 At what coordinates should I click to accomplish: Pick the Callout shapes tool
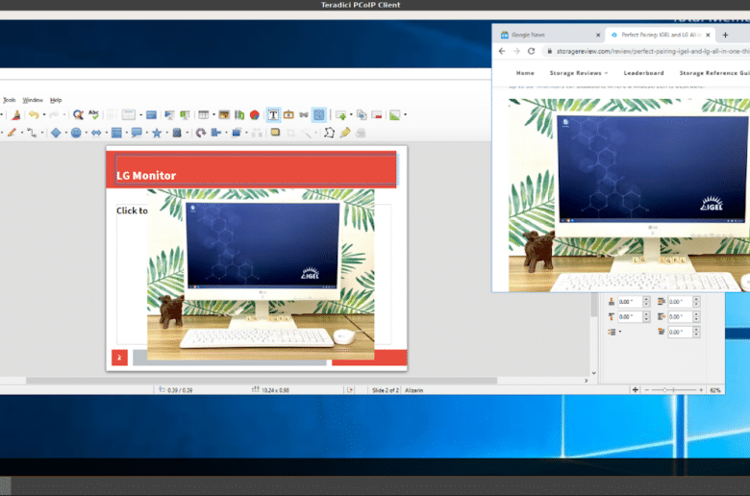click(x=137, y=133)
